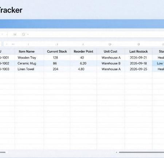This screenshot has height=158, width=164.
Task: Select the Current Stock column header
Action: coord(57,51)
